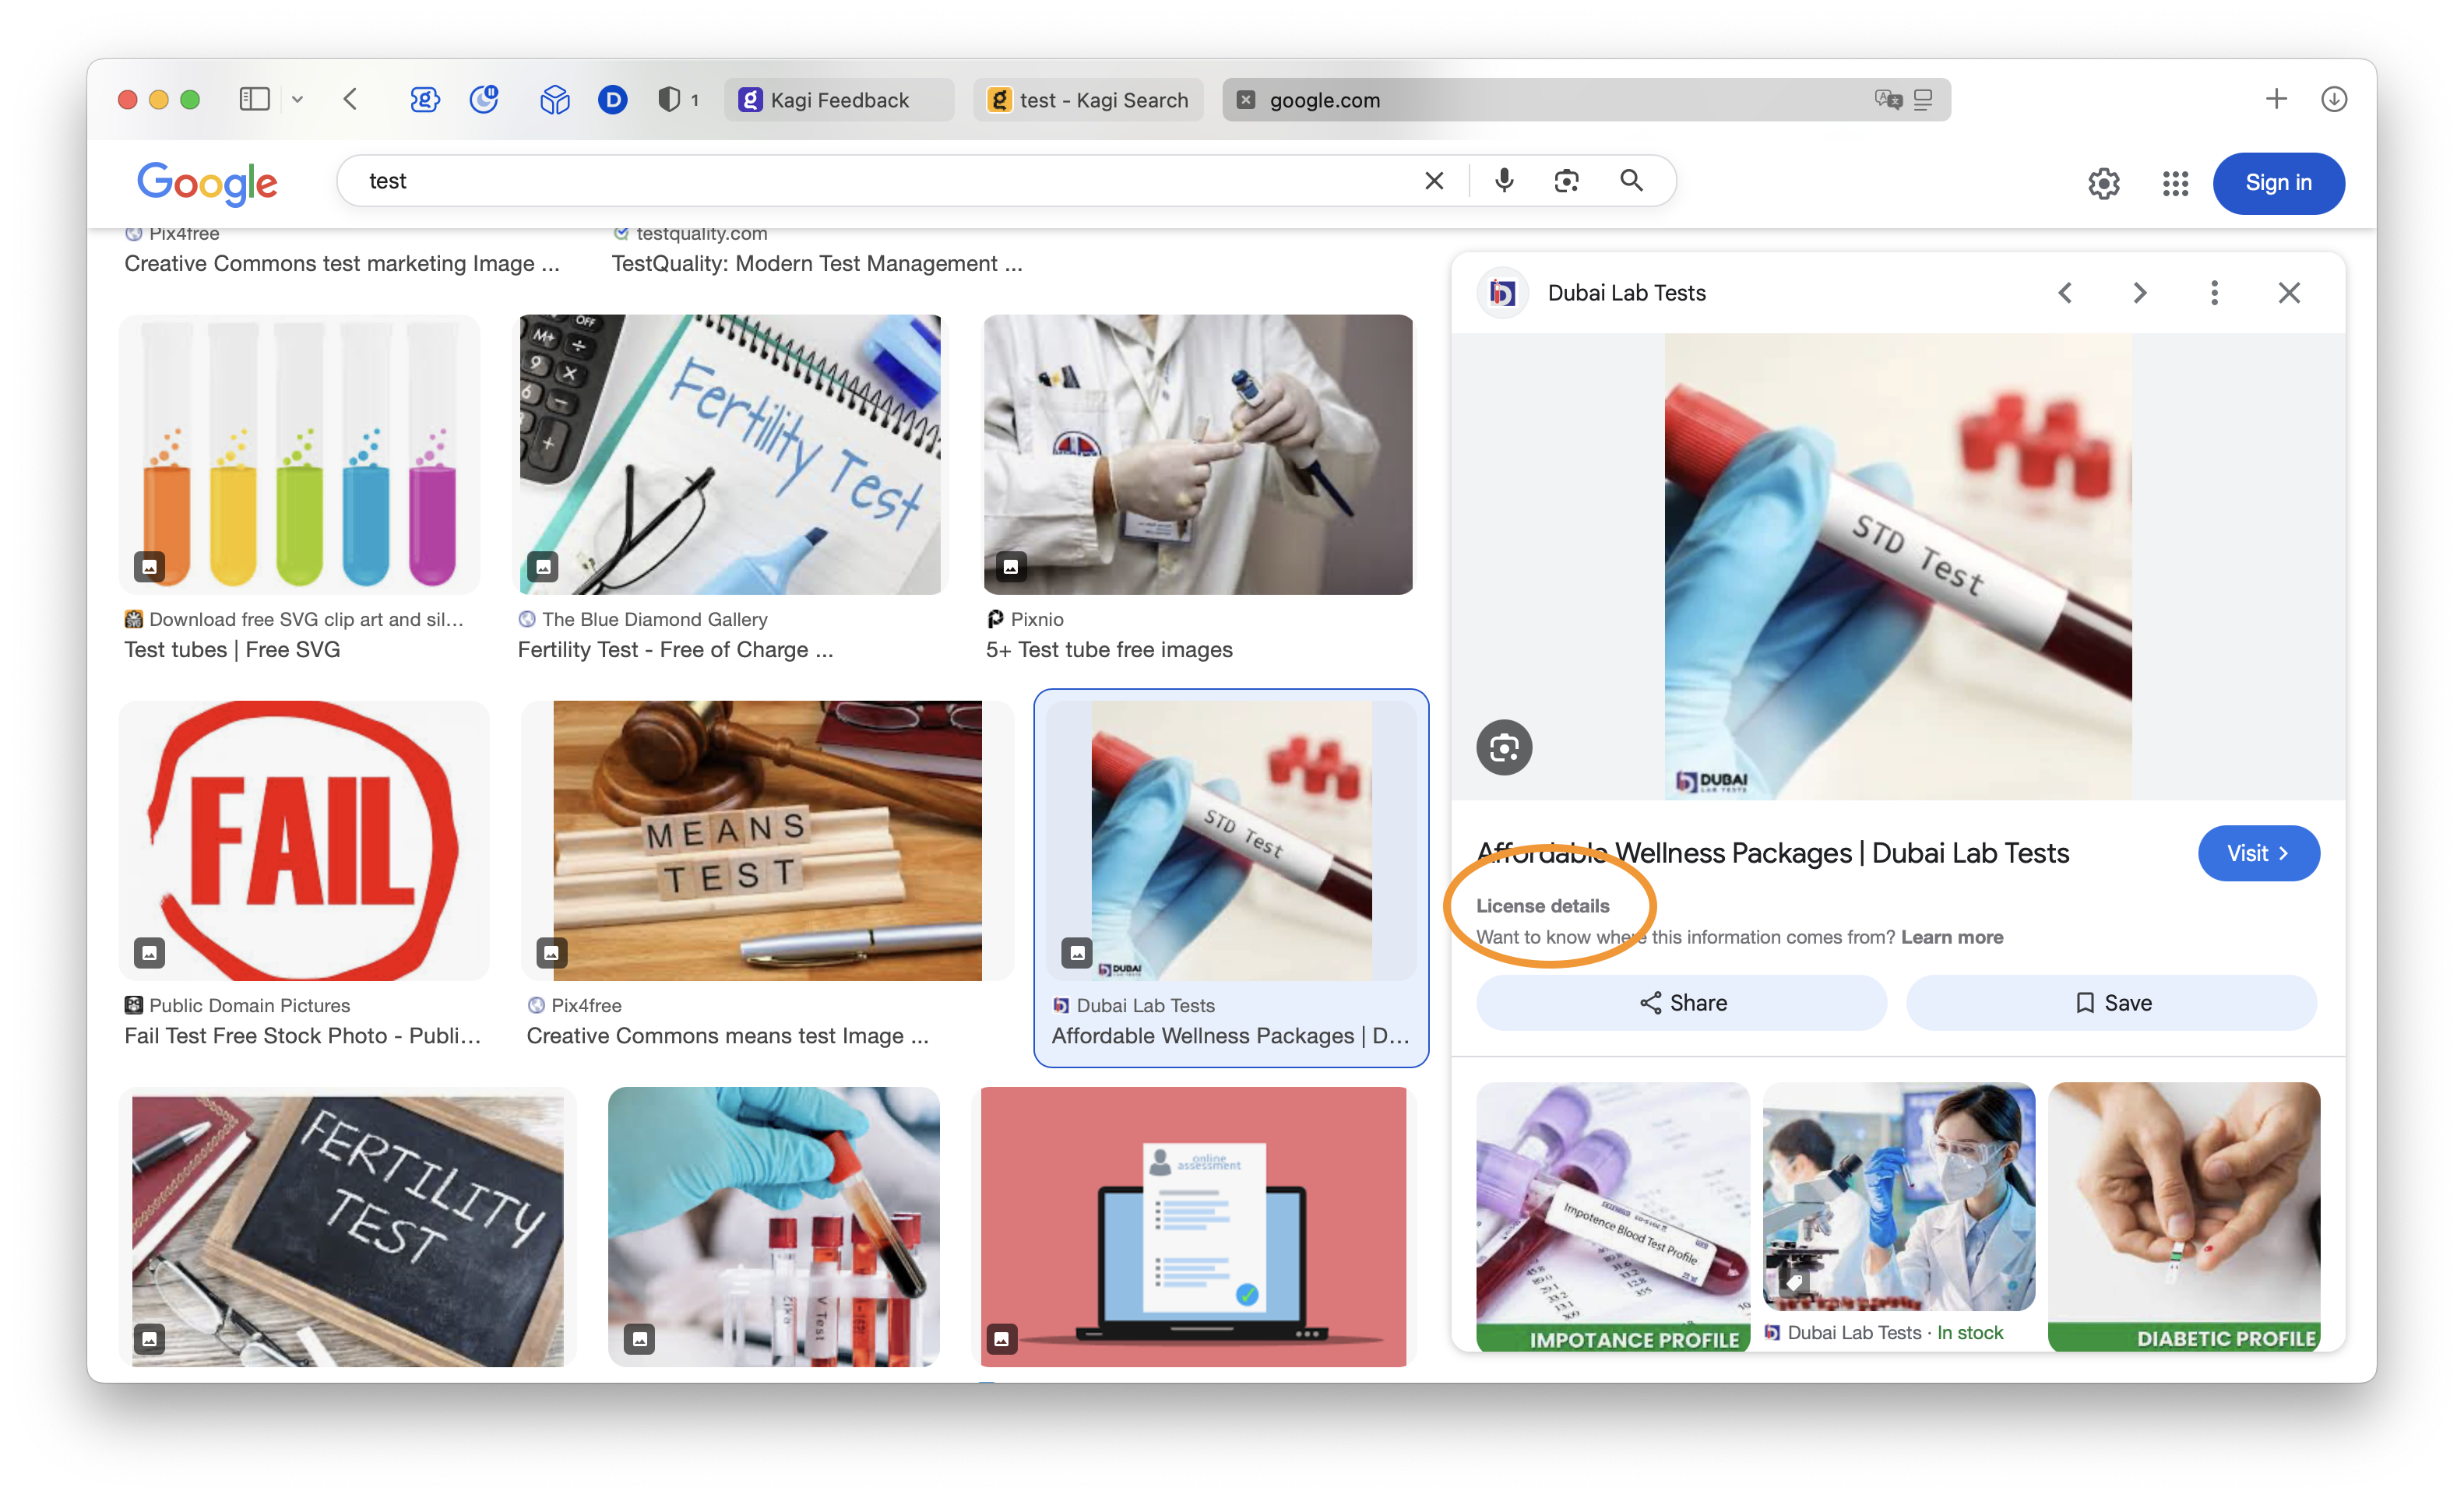This screenshot has height=1498, width=2464.
Task: Switch to test - Kagi Search tab
Action: [x=1088, y=100]
